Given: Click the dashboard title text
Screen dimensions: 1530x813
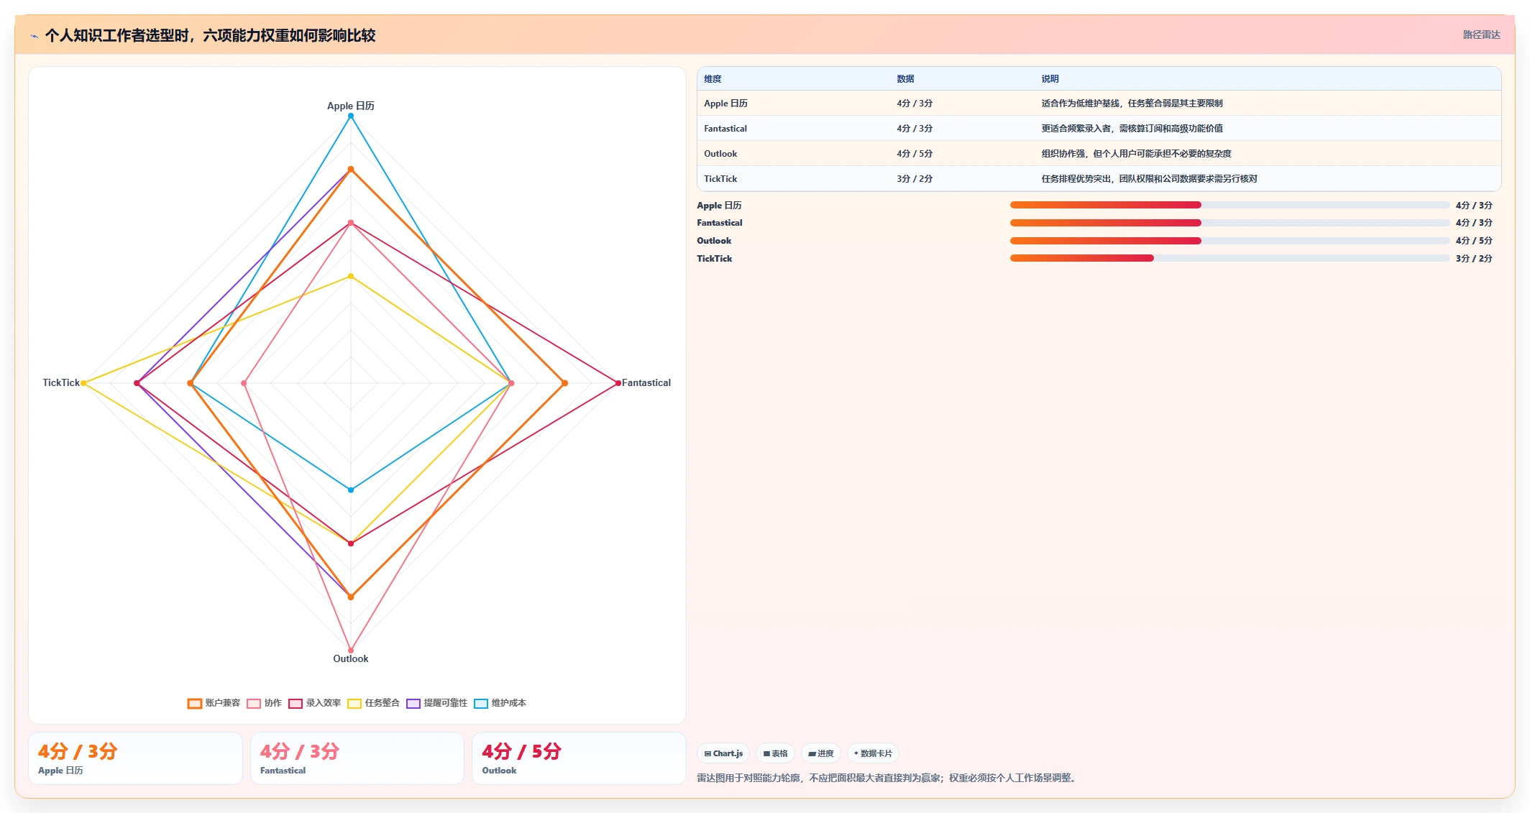Looking at the screenshot, I should 210,36.
